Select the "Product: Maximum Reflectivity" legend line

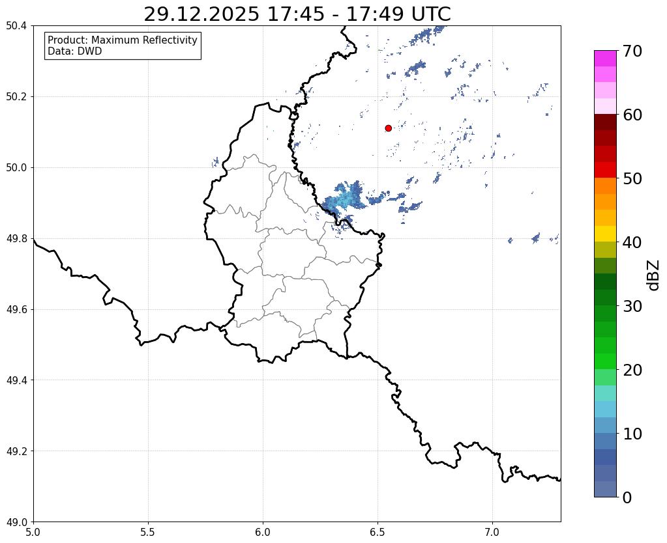pyautogui.click(x=123, y=40)
